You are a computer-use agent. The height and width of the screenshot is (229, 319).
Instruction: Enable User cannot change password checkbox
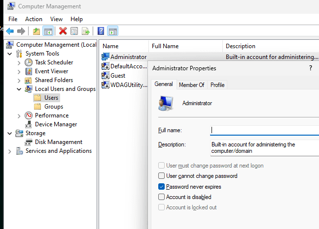161,176
